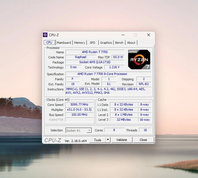Click the Revision value 'RPL-B2'
Image resolution: width=198 pixels, height=178 pixels.
pyautogui.click(x=144, y=84)
